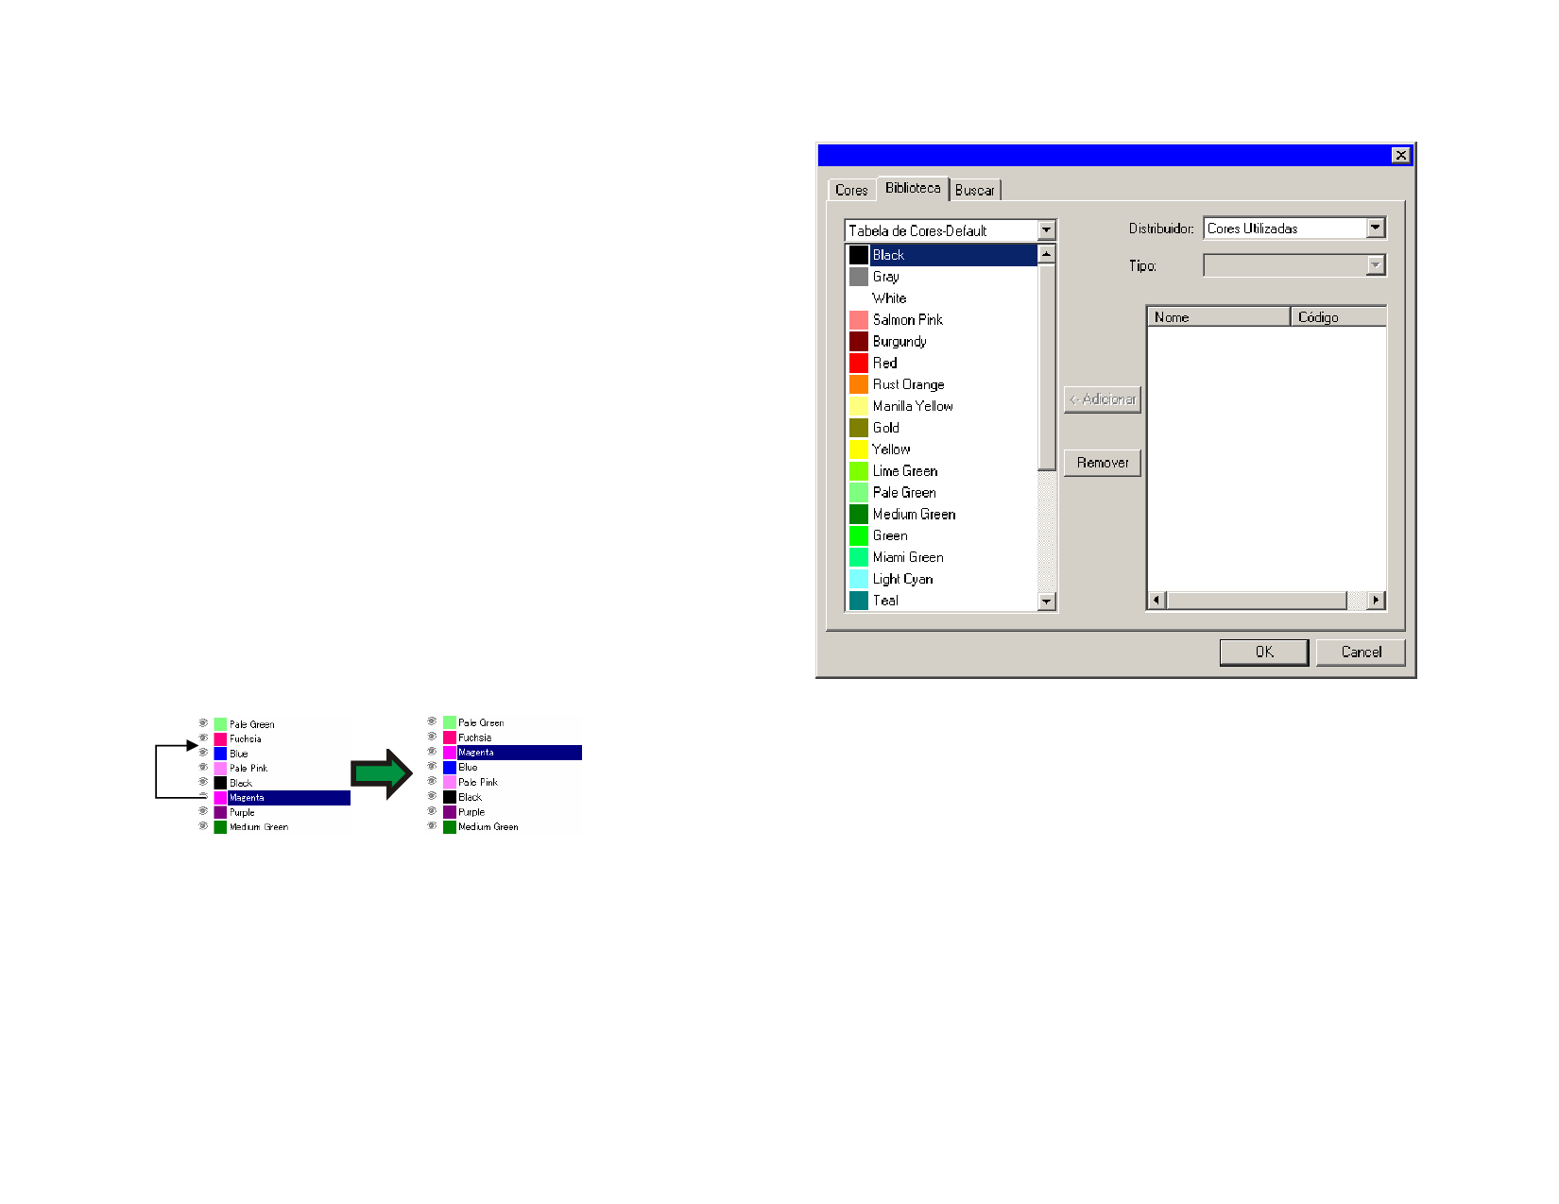
Task: Click the Remover button
Action: point(1102,463)
